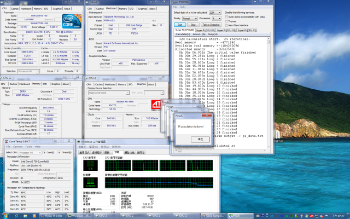Click the Core Temp Frequency field
Screen dimensions: 350x219
coord(45,170)
